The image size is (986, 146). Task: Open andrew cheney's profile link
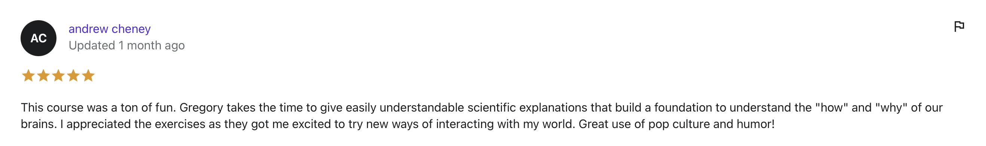(x=110, y=29)
